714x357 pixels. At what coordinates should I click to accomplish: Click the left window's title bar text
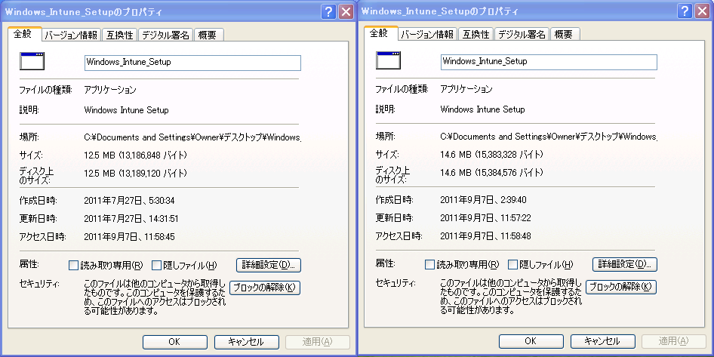click(x=83, y=12)
